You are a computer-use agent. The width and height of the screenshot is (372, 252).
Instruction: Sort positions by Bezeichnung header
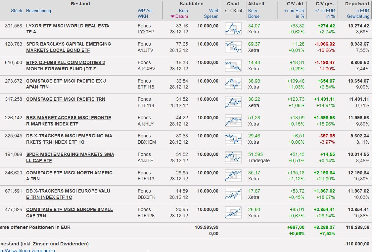(39, 11)
